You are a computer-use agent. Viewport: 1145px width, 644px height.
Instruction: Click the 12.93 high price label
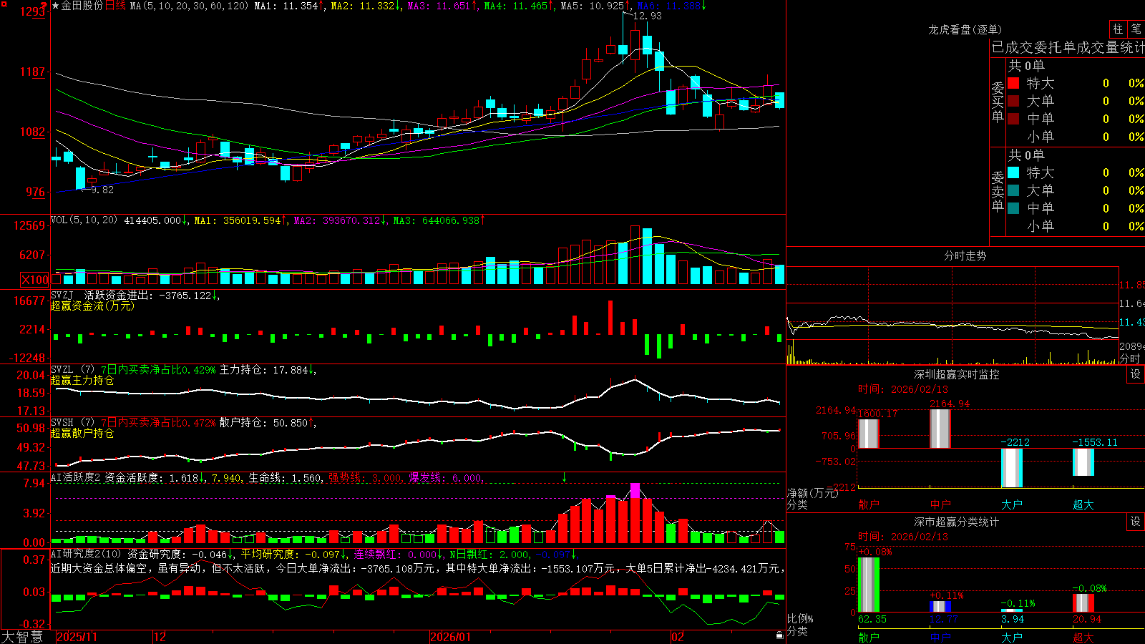click(648, 16)
